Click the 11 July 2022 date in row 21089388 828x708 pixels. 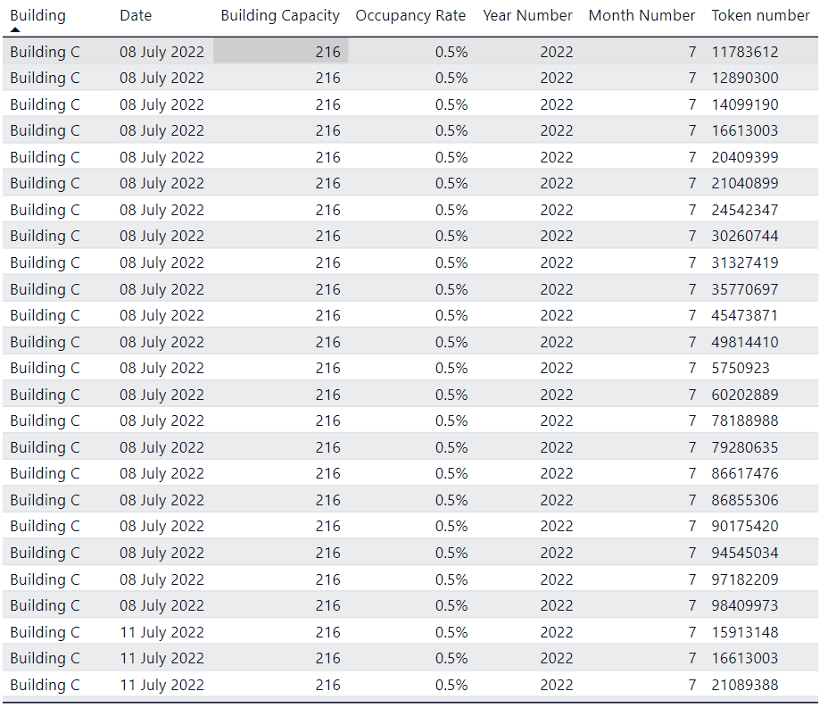pyautogui.click(x=161, y=686)
